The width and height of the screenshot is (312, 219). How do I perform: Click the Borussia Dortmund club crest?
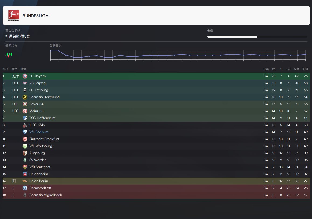coord(25,97)
